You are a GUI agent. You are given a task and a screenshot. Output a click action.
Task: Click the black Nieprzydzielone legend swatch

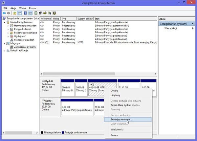coord(42,132)
